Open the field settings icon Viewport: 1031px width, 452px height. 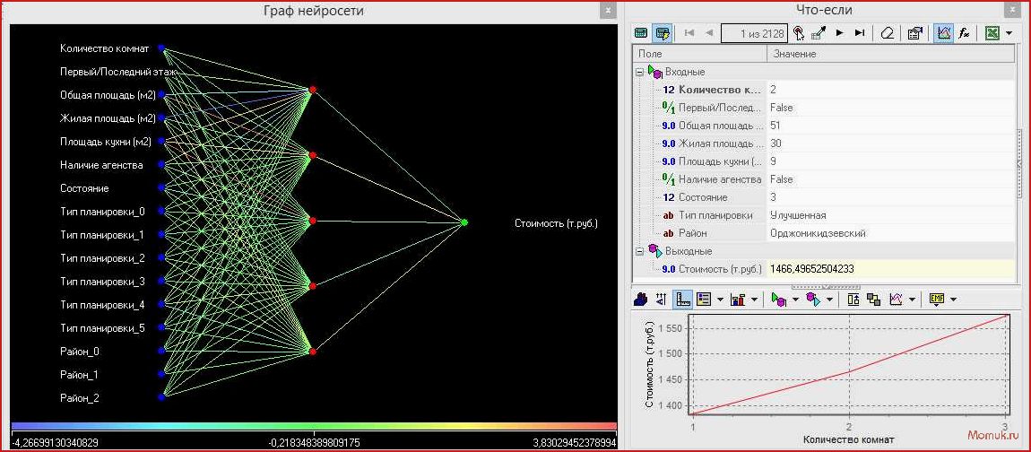(914, 33)
